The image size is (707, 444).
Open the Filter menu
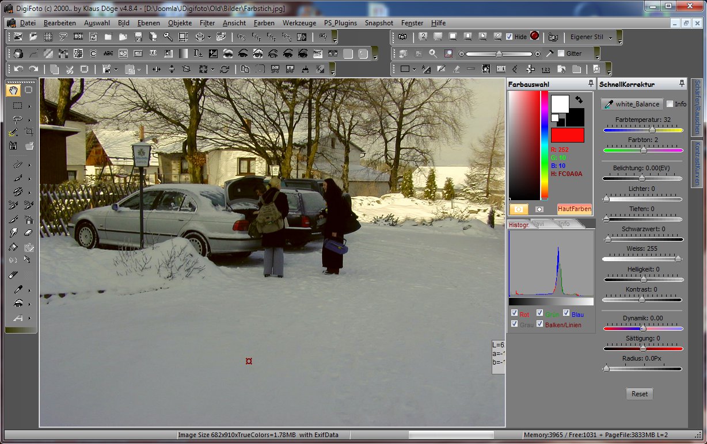[207, 23]
